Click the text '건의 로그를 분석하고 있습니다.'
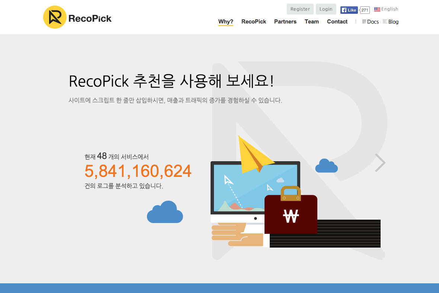The height and width of the screenshot is (293, 439). [x=124, y=186]
